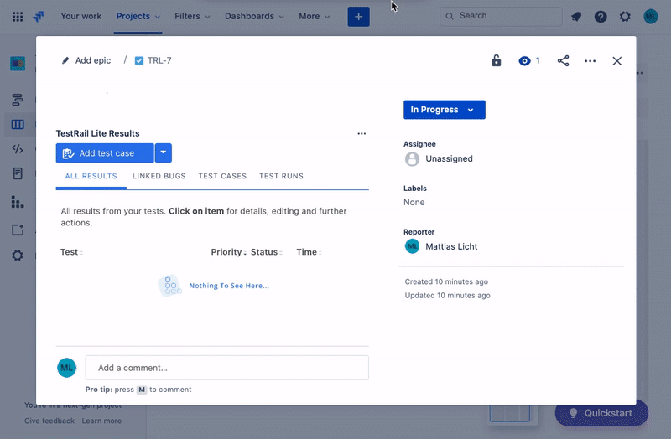This screenshot has width=671, height=439.
Task: Click the Created 10 minutes ago text
Action: [x=446, y=281]
